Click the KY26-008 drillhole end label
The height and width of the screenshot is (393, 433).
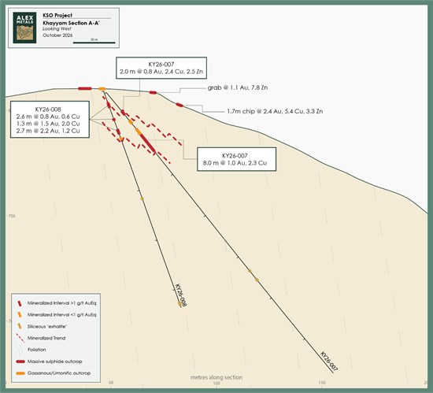(181, 295)
